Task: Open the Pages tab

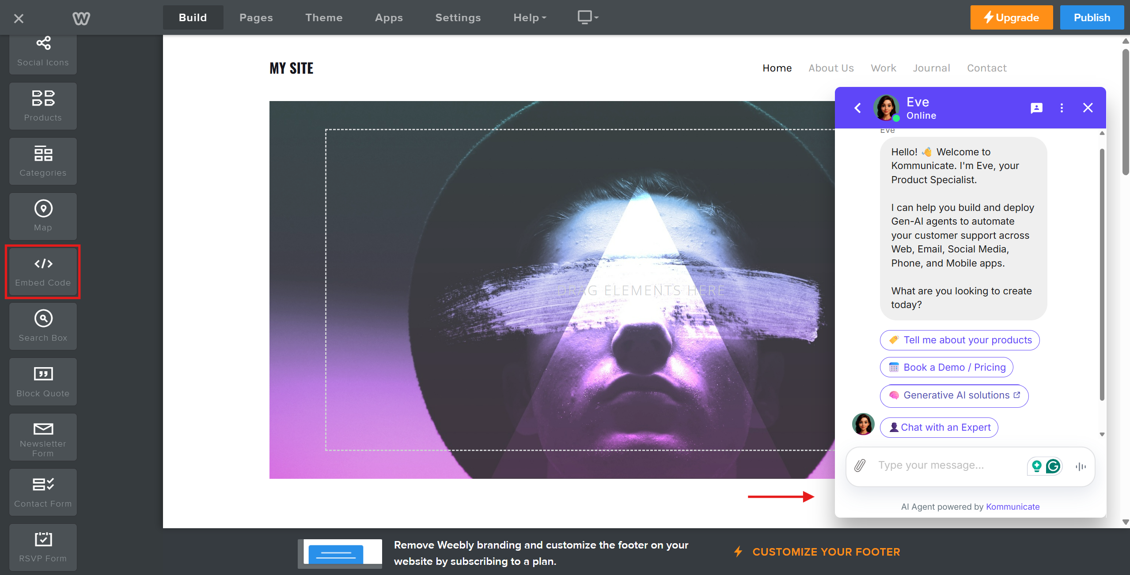Action: pyautogui.click(x=256, y=18)
